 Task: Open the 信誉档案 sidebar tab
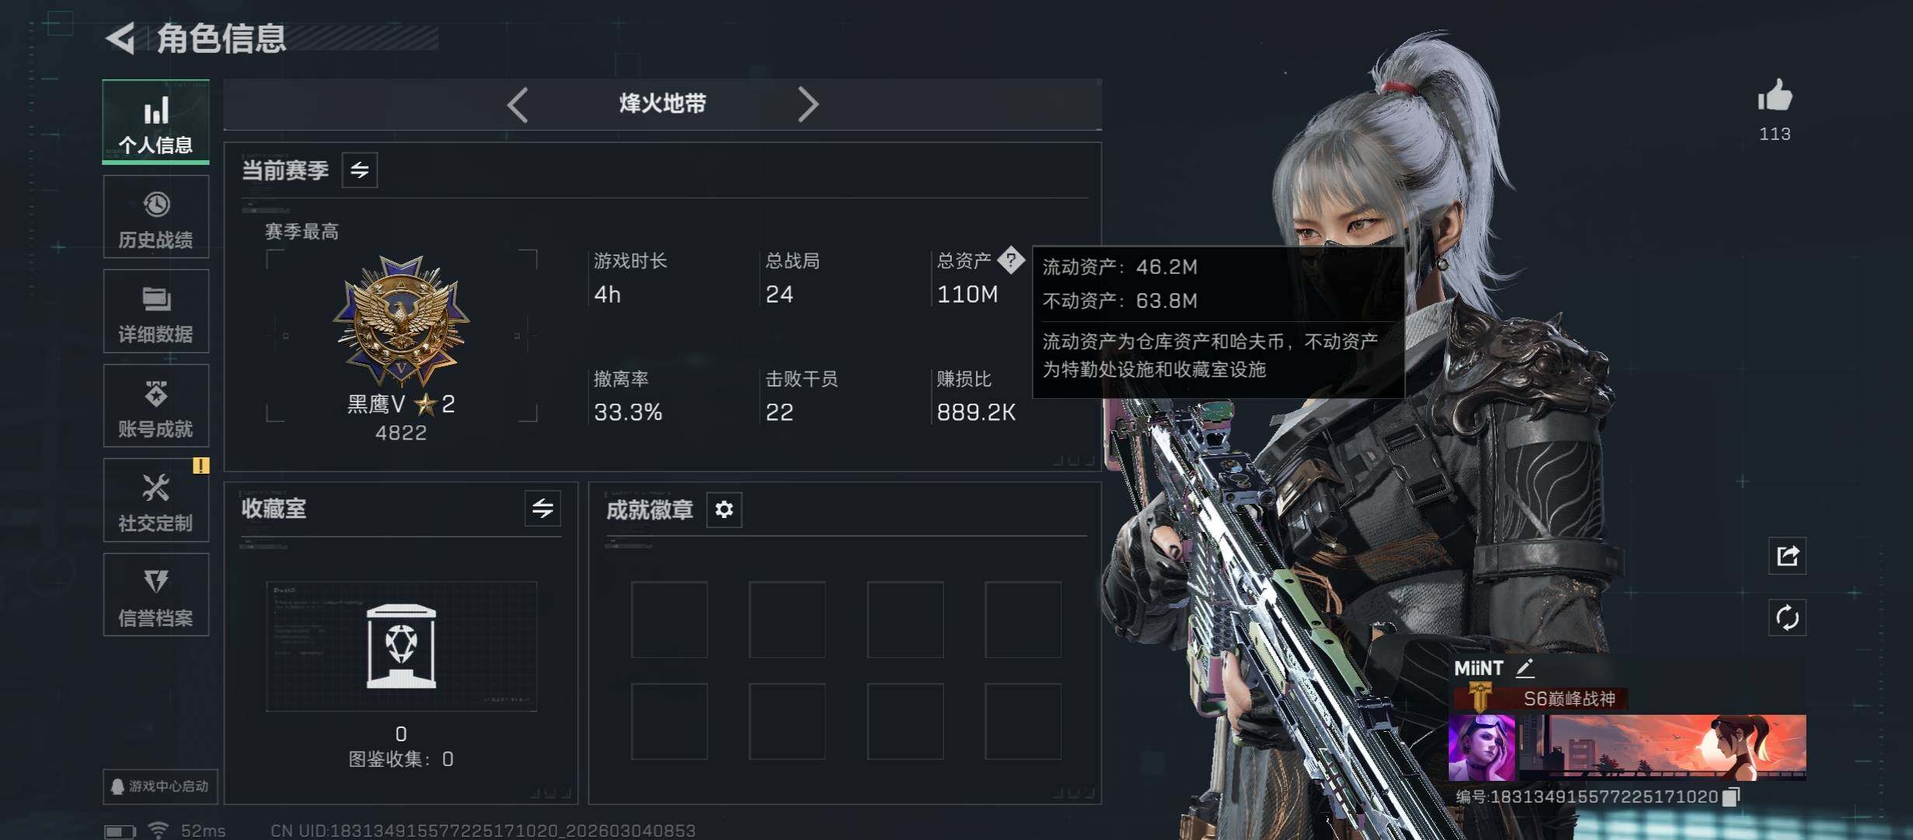pyautogui.click(x=156, y=595)
